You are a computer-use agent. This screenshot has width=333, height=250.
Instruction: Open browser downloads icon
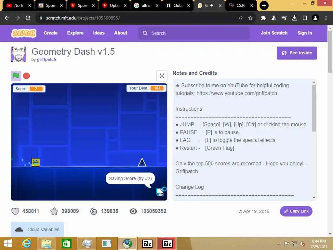point(295,18)
